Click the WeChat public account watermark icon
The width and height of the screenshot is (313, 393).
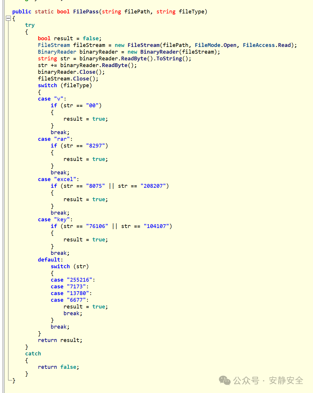pos(224,380)
